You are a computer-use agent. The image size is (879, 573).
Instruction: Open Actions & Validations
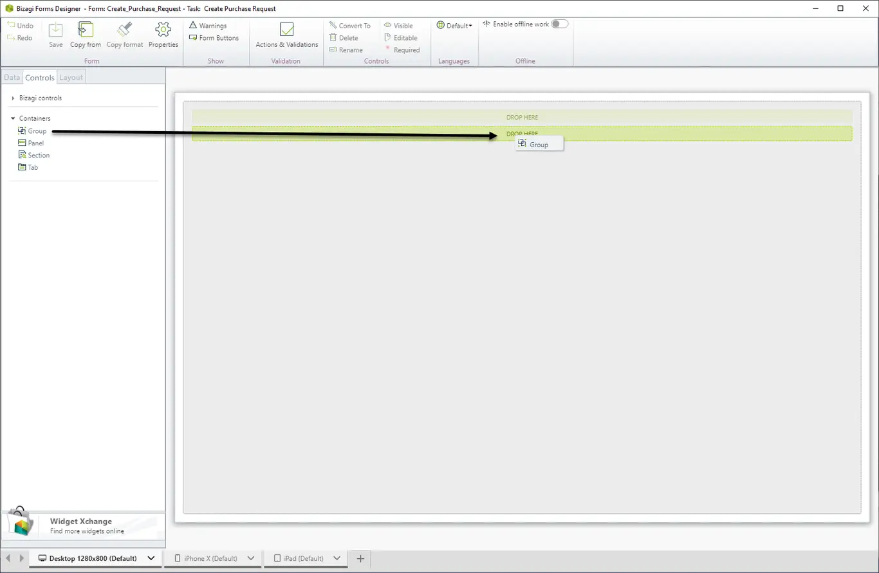(x=287, y=35)
